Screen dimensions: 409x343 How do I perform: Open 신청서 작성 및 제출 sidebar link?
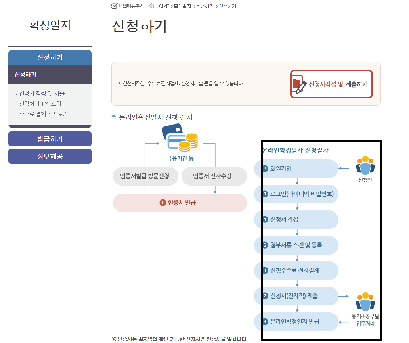point(42,94)
